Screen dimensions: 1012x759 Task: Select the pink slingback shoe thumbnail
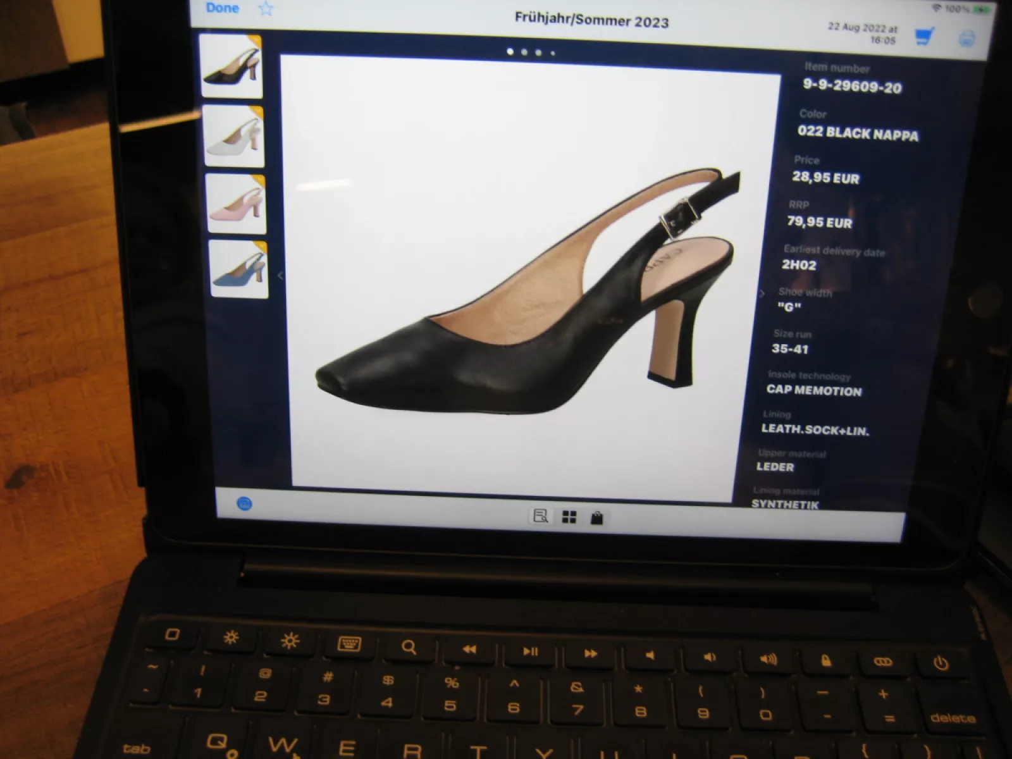(237, 204)
